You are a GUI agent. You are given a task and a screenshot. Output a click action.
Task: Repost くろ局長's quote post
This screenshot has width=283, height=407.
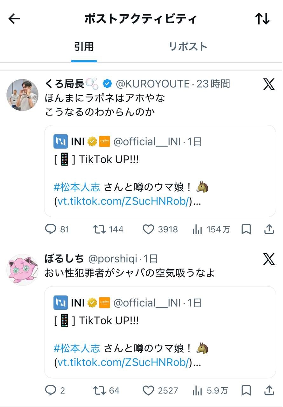99,229
